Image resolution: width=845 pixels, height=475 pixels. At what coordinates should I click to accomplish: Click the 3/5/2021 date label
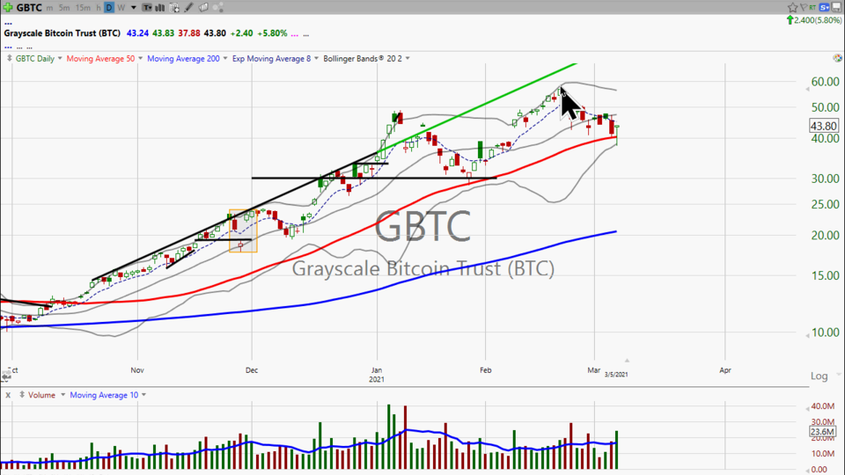[616, 375]
